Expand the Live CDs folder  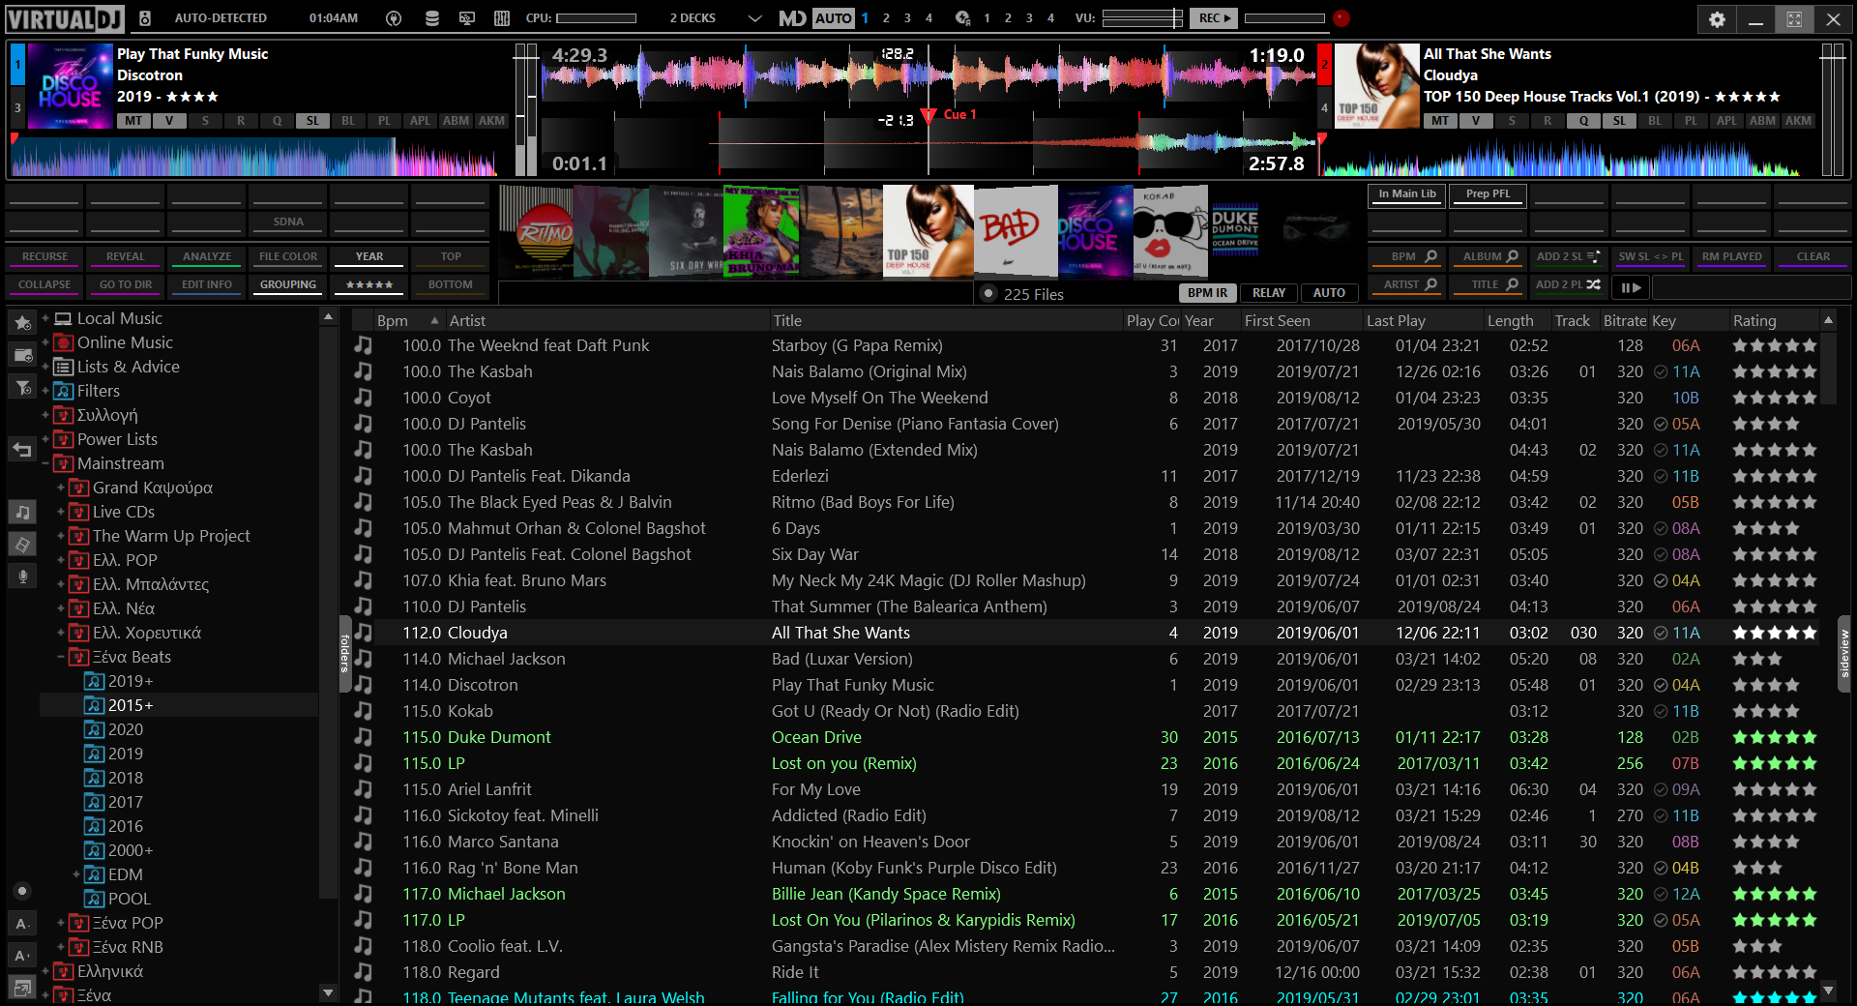pos(60,512)
